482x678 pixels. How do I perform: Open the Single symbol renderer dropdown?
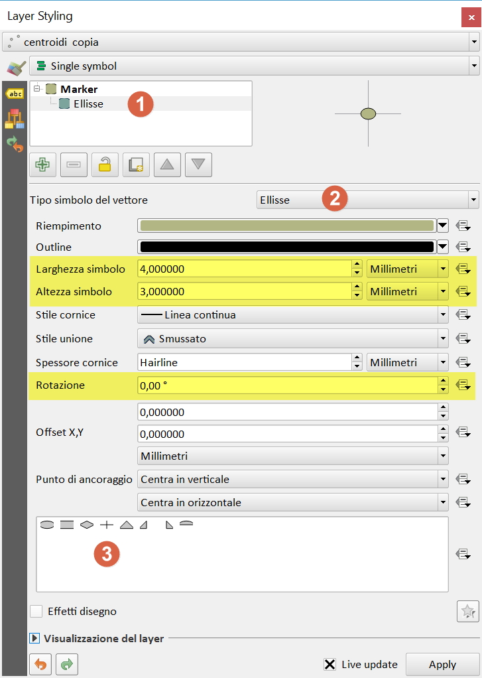254,66
